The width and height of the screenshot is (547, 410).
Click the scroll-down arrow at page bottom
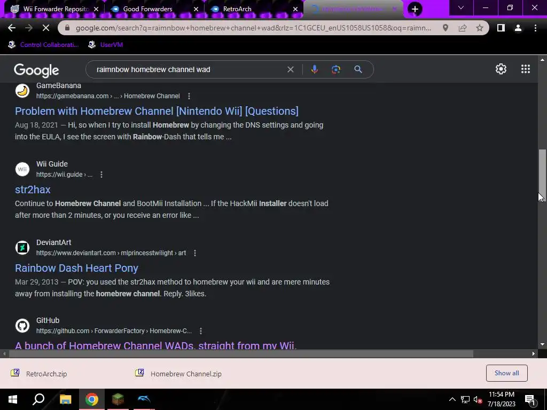pyautogui.click(x=542, y=344)
